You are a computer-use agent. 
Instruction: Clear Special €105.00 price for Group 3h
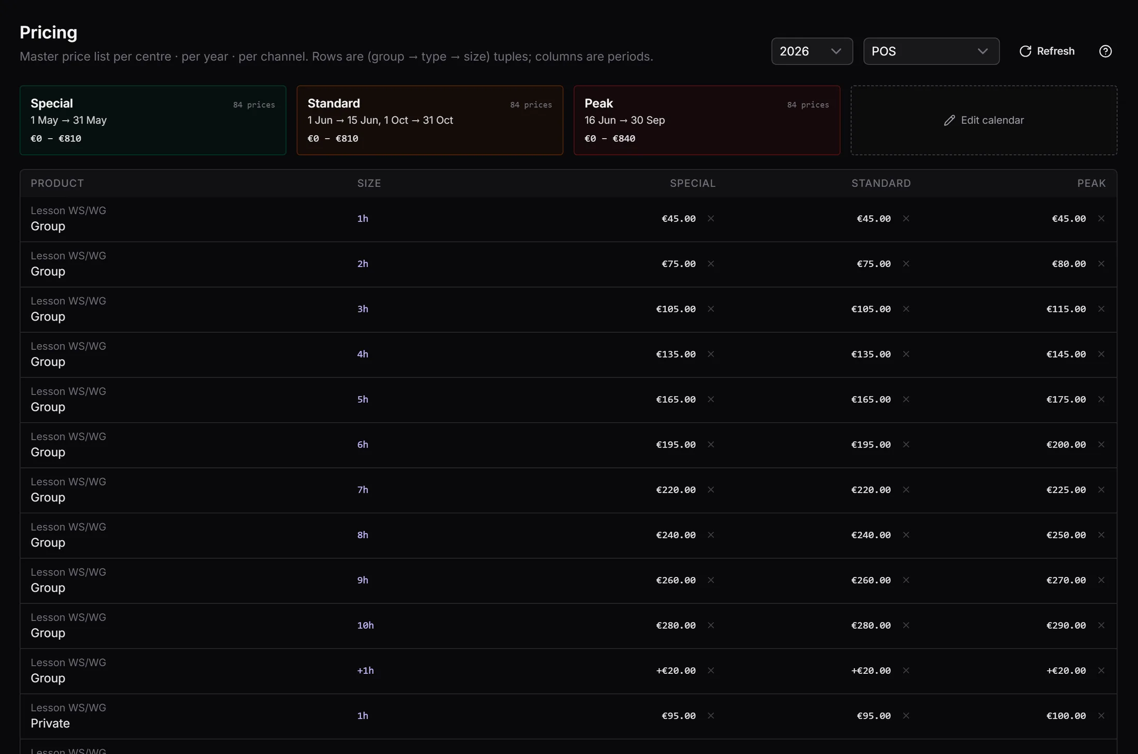711,309
